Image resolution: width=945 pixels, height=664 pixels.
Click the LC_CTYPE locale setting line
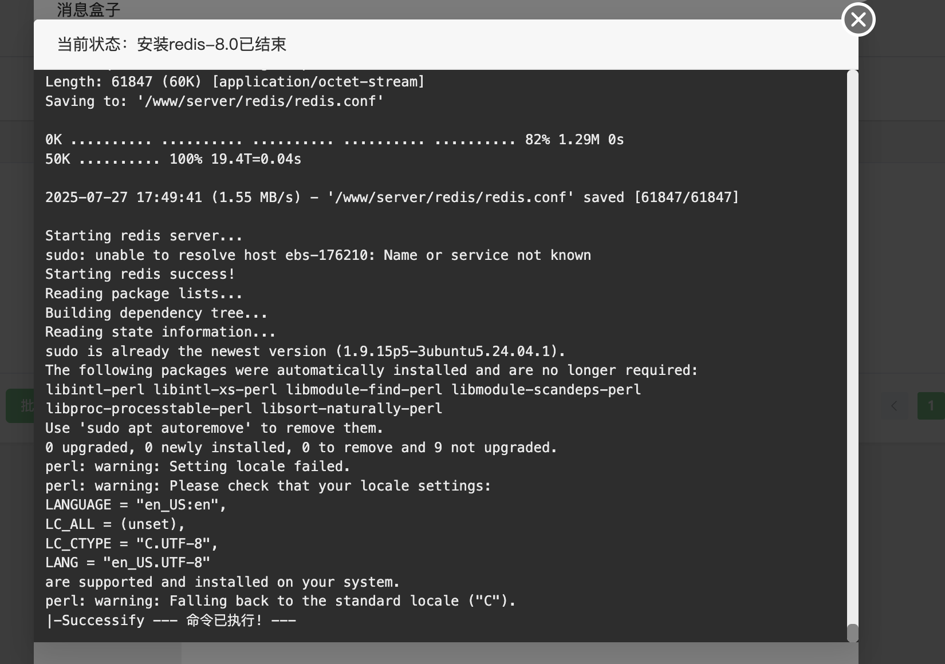pos(132,544)
